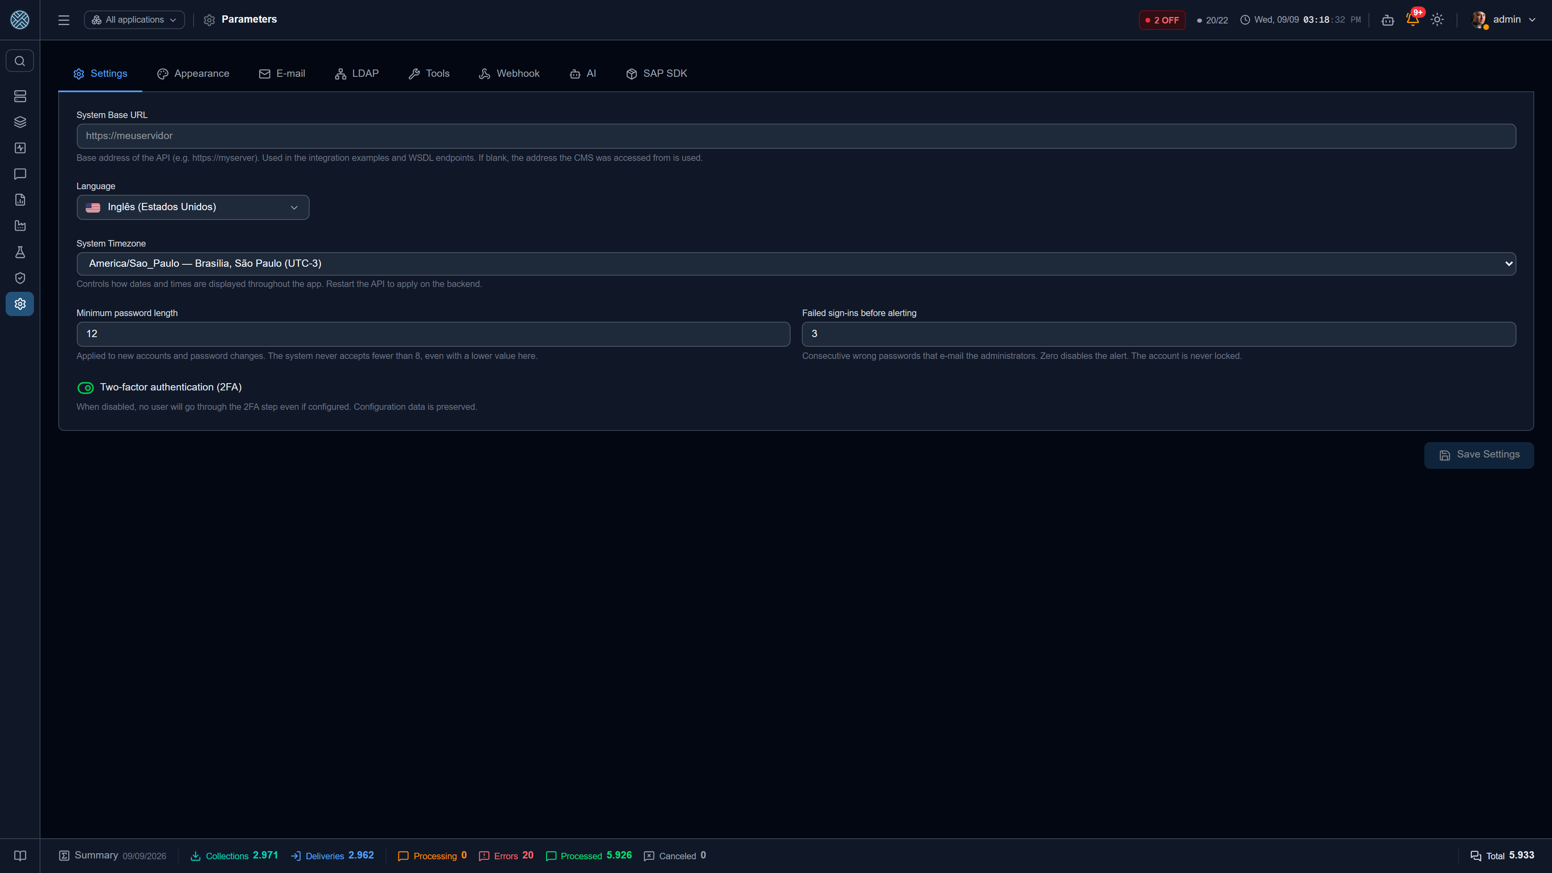Switch to the Appearance tab
The image size is (1552, 873).
tap(194, 74)
